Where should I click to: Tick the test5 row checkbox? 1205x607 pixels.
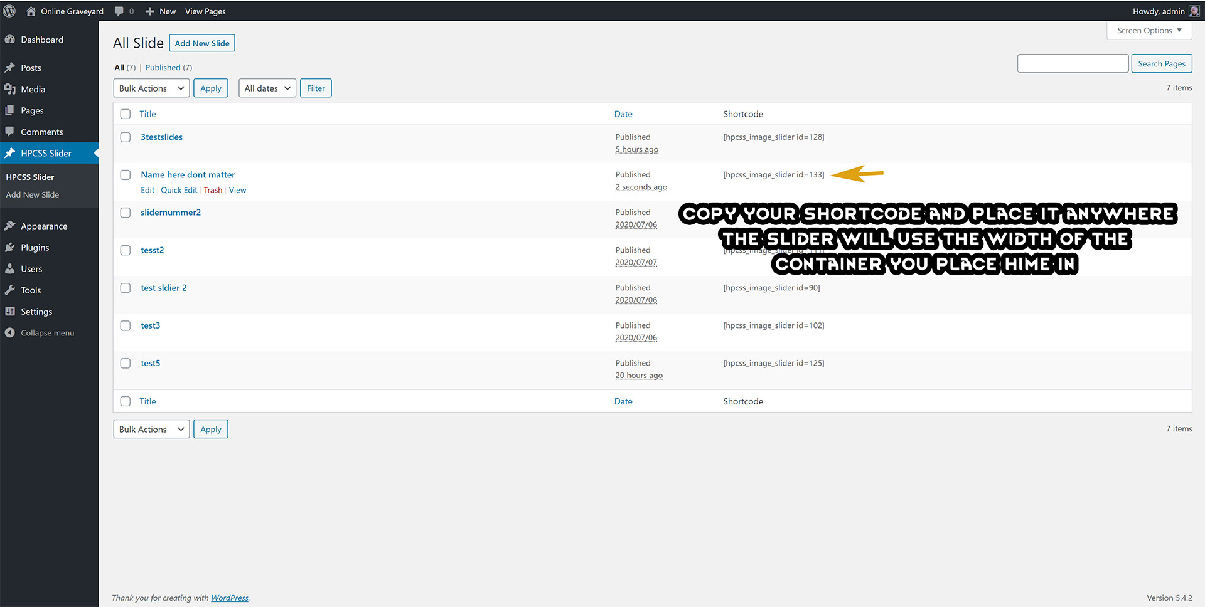[x=126, y=363]
